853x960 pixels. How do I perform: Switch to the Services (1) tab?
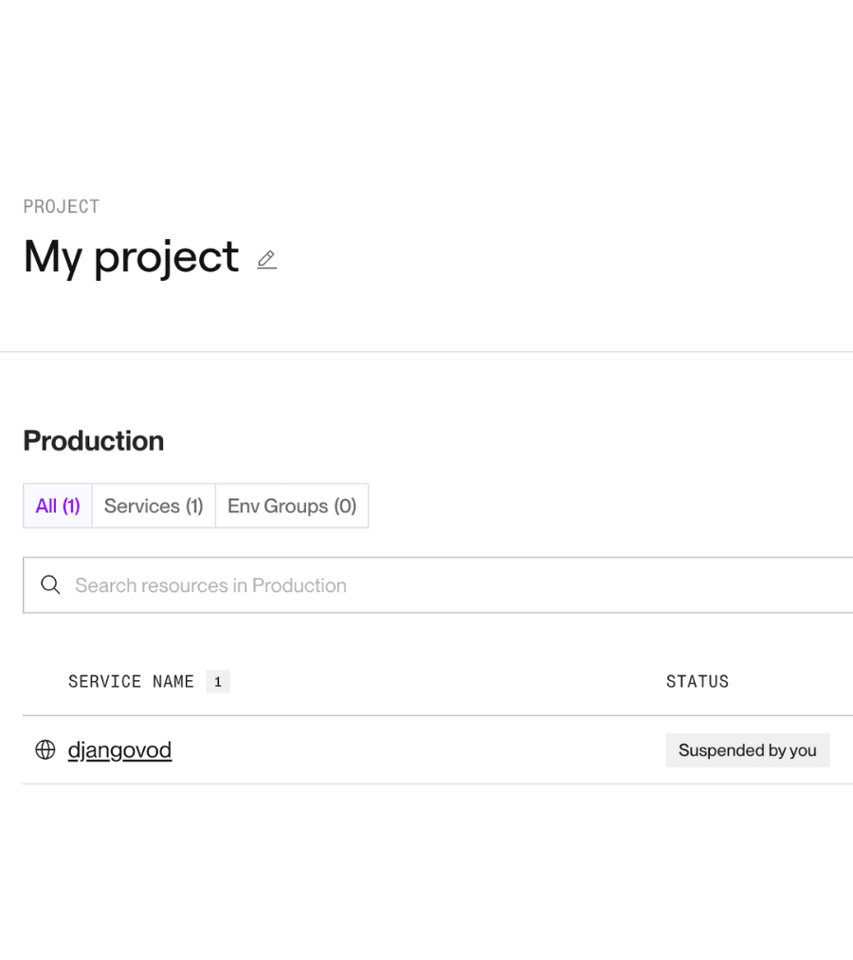(x=154, y=506)
